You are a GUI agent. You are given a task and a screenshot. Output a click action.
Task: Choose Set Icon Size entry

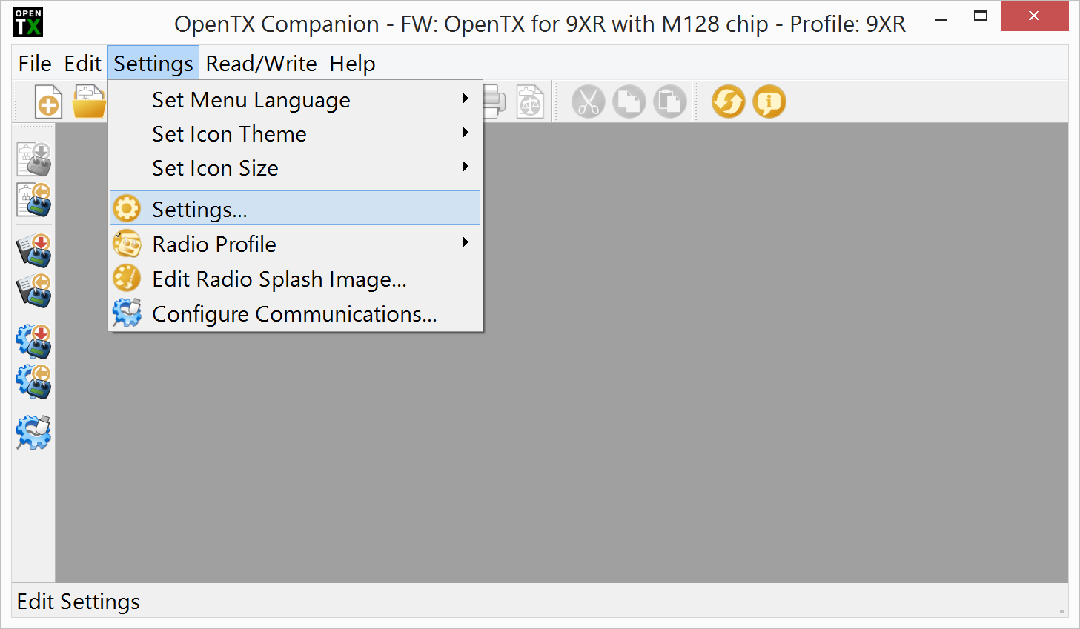click(x=295, y=167)
